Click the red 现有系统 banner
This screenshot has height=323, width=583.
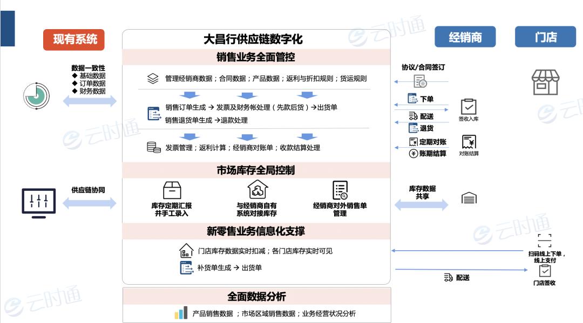pyautogui.click(x=74, y=39)
